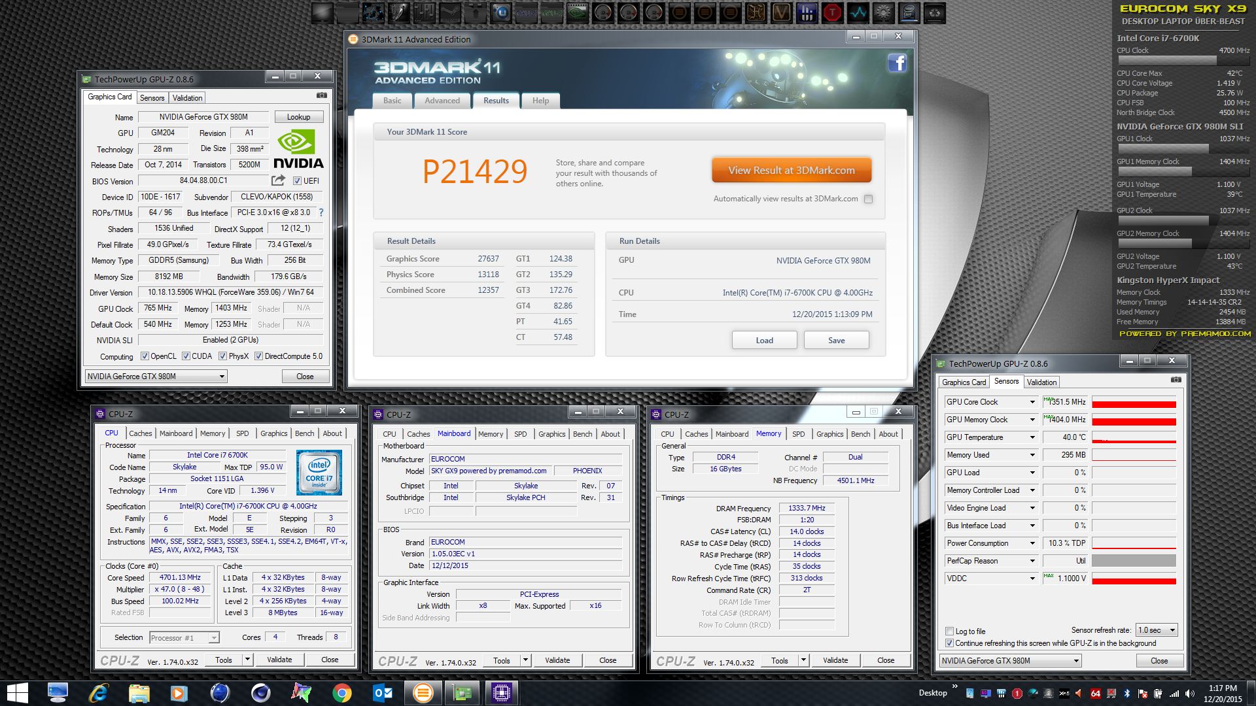Uncheck Continue refreshing in background option
This screenshot has height=706, width=1256.
tap(949, 643)
